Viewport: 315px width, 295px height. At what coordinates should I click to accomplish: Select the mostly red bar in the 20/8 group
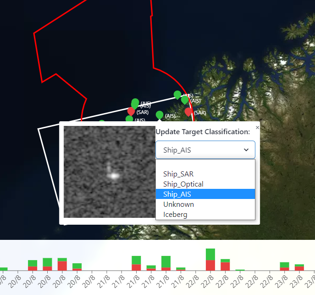(62, 264)
